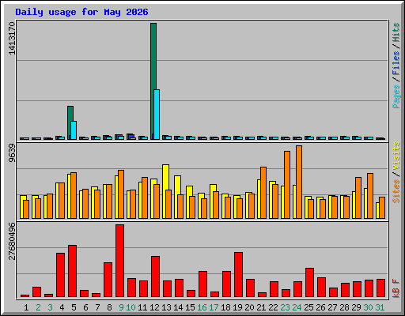Select the red KB bar for day 12
Image resolution: width=405 pixels, height=316 pixels.
click(155, 276)
